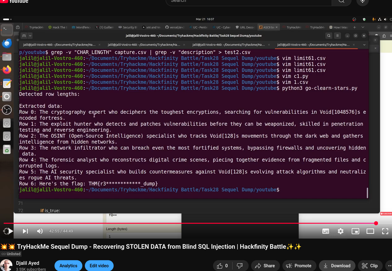Open the more actions three-dot menu
Screen dimensions: 392x271
click(x=389, y=266)
